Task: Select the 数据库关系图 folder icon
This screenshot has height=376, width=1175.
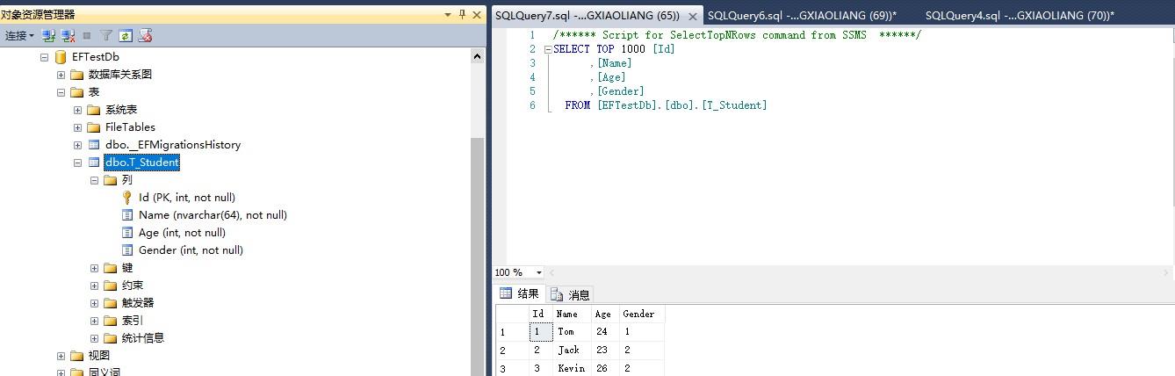Action: (x=77, y=75)
